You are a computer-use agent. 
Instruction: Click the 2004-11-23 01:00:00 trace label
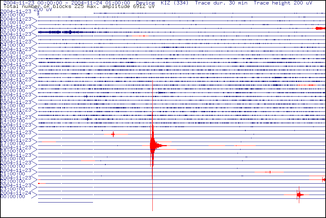point(16,21)
